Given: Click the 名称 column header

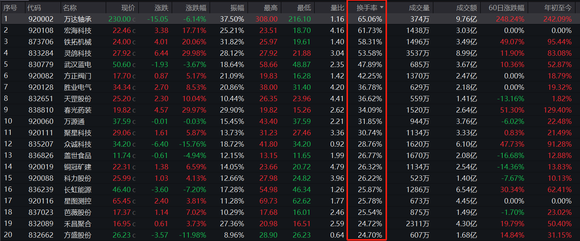Looking at the screenshot, I should coord(70,8).
